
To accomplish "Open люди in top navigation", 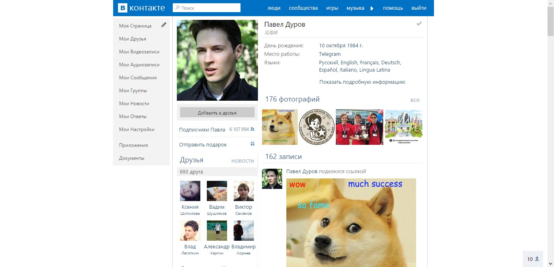I will point(274,8).
